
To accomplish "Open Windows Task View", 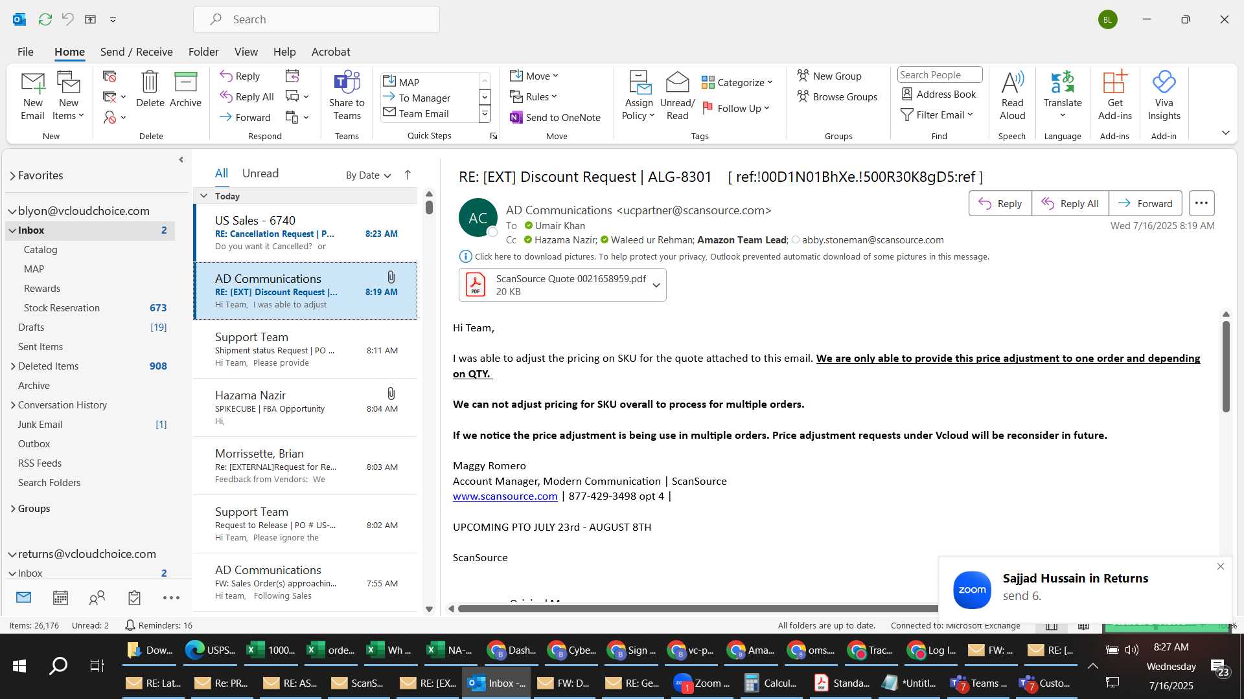I will coord(97,665).
